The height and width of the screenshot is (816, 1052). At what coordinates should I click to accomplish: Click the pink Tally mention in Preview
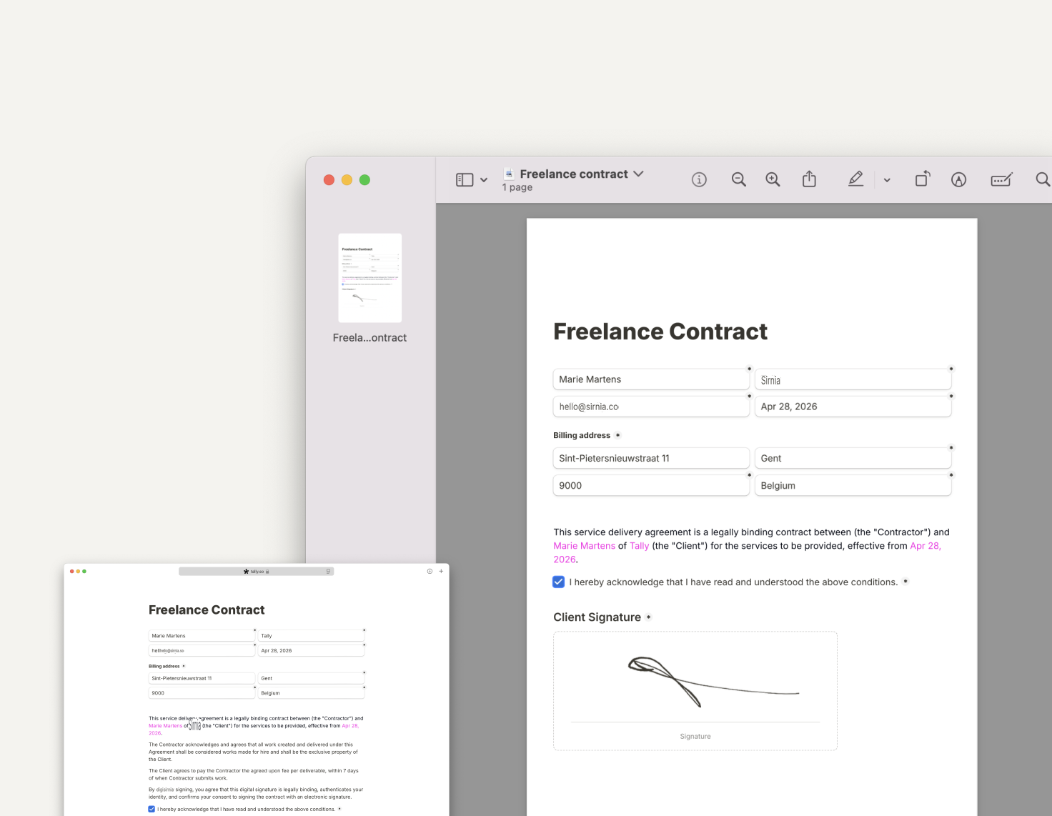639,546
